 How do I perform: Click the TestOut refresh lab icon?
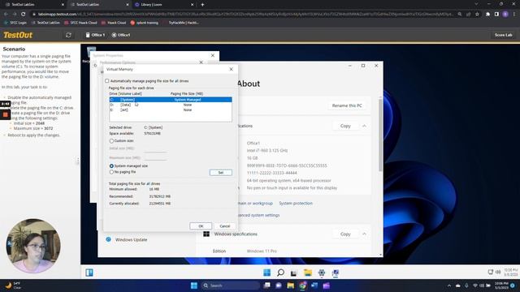[x=68, y=35]
